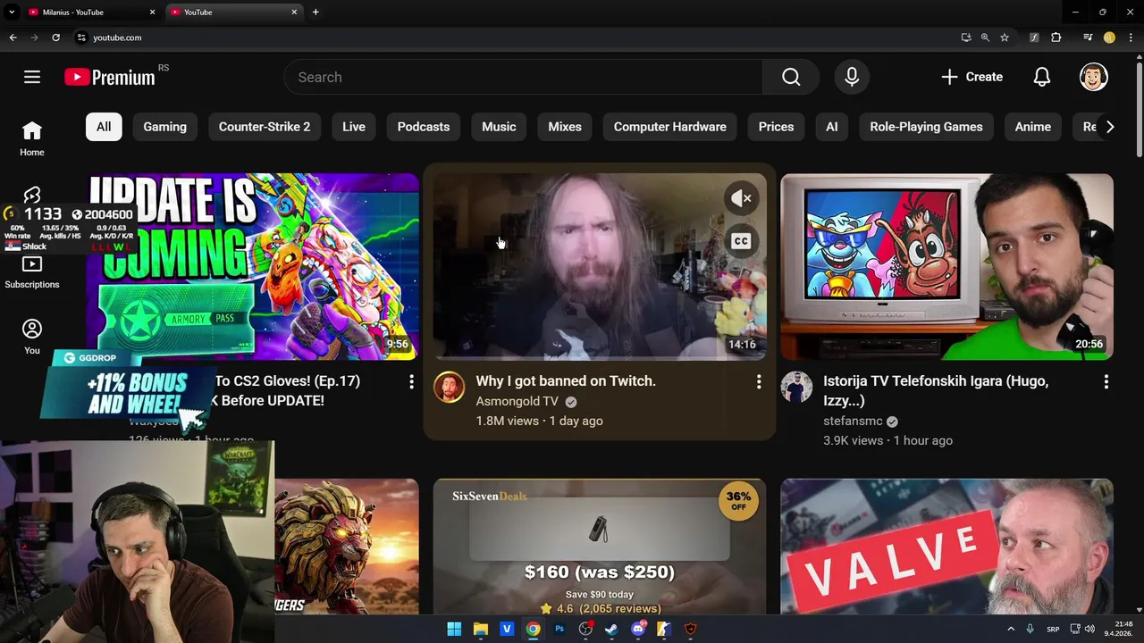Open the VALVE video thumbnail
This screenshot has height=643, width=1144.
(x=946, y=547)
